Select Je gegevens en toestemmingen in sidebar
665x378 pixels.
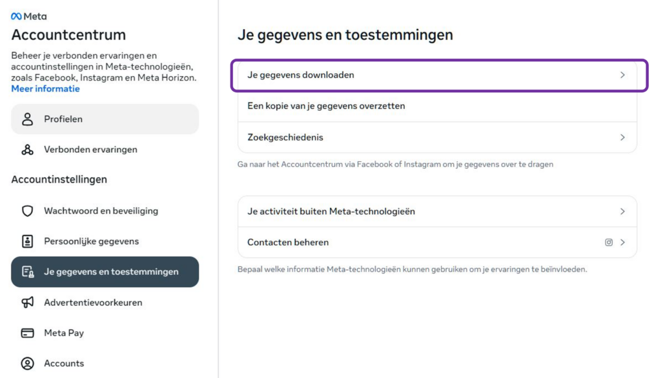(x=105, y=272)
